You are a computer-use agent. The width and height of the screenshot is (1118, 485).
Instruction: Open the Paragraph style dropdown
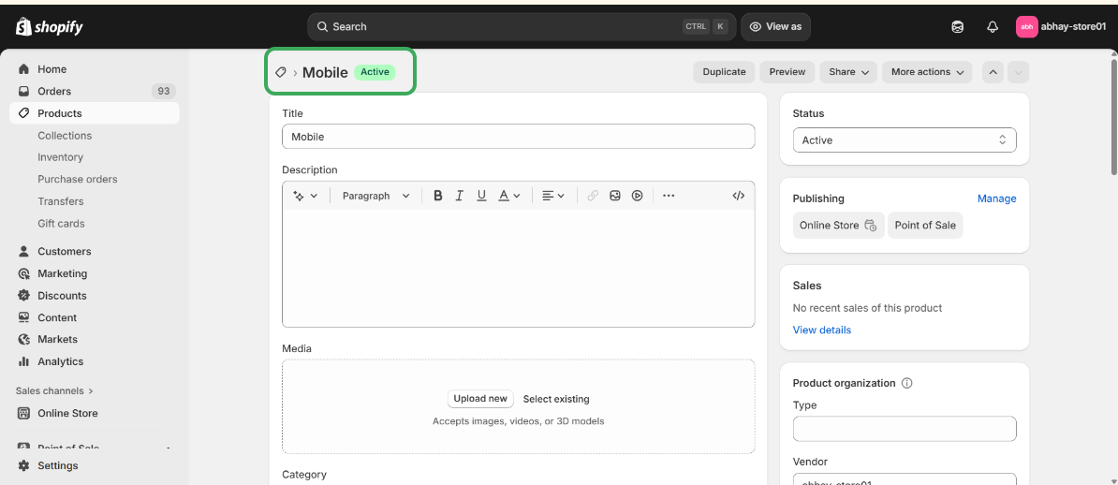point(375,196)
